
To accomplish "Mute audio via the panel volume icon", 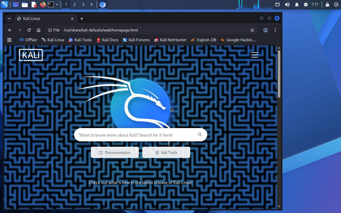I will pos(287,5).
